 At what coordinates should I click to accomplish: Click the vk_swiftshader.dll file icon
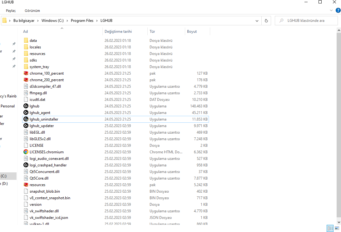26,211
